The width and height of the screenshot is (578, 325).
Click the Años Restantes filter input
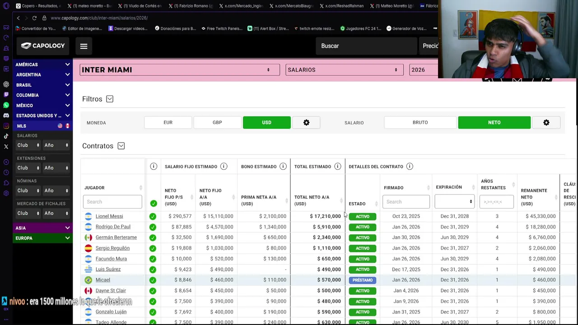click(x=496, y=202)
